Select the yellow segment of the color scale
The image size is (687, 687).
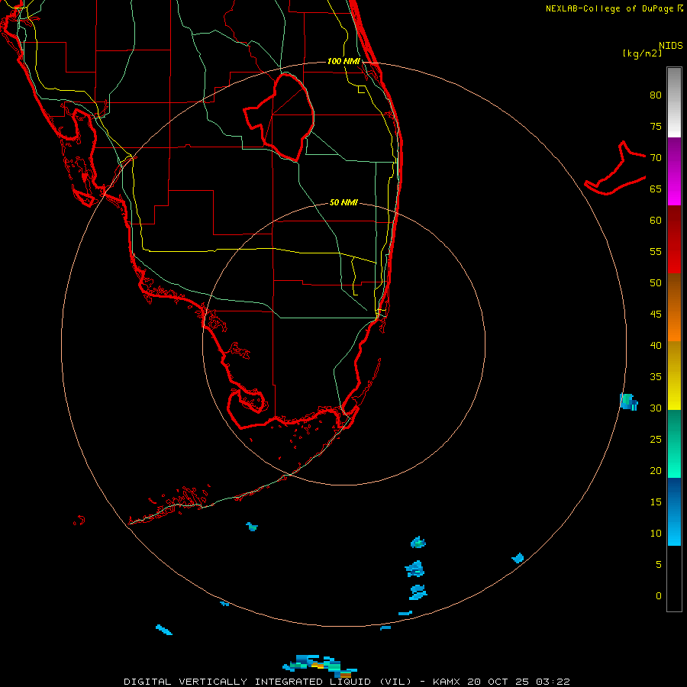coord(674,376)
